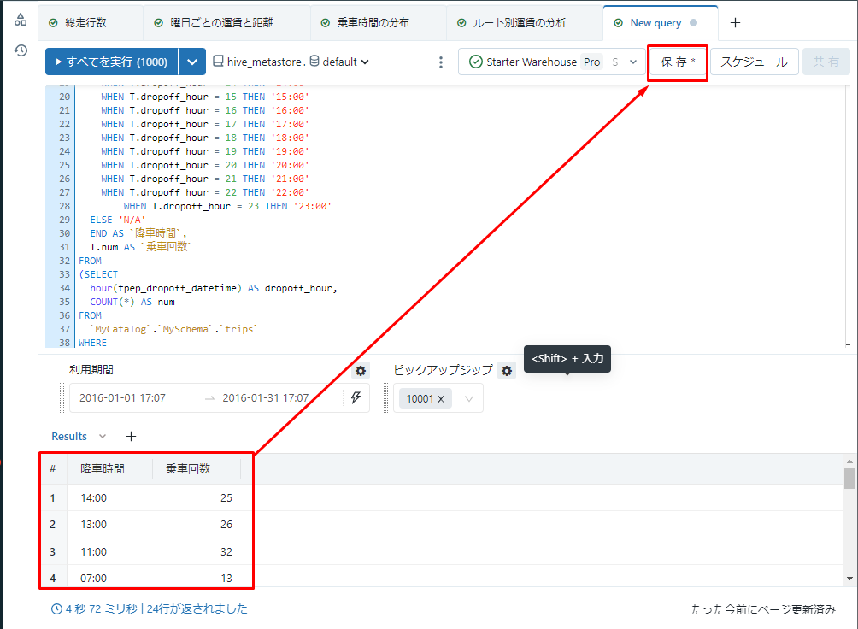Click the ELSE 'N/A' line in editor

pos(118,220)
